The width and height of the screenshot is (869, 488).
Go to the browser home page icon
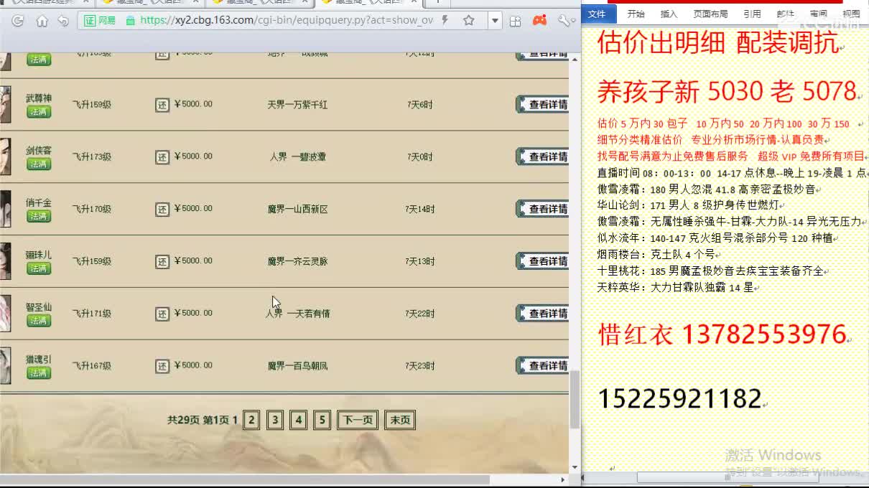pyautogui.click(x=42, y=21)
